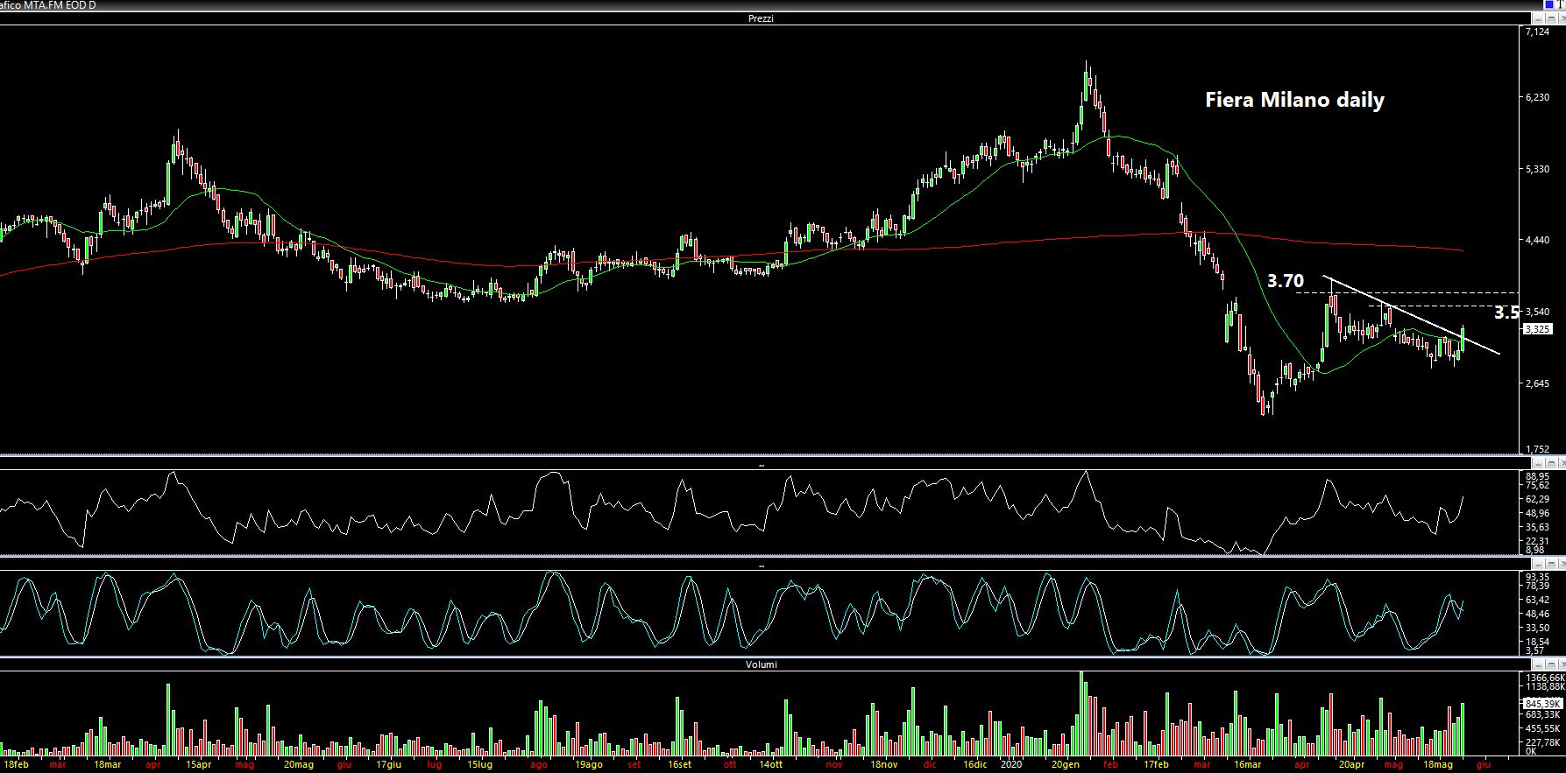Click the 18nov date label
The image size is (1566, 773).
point(884,765)
